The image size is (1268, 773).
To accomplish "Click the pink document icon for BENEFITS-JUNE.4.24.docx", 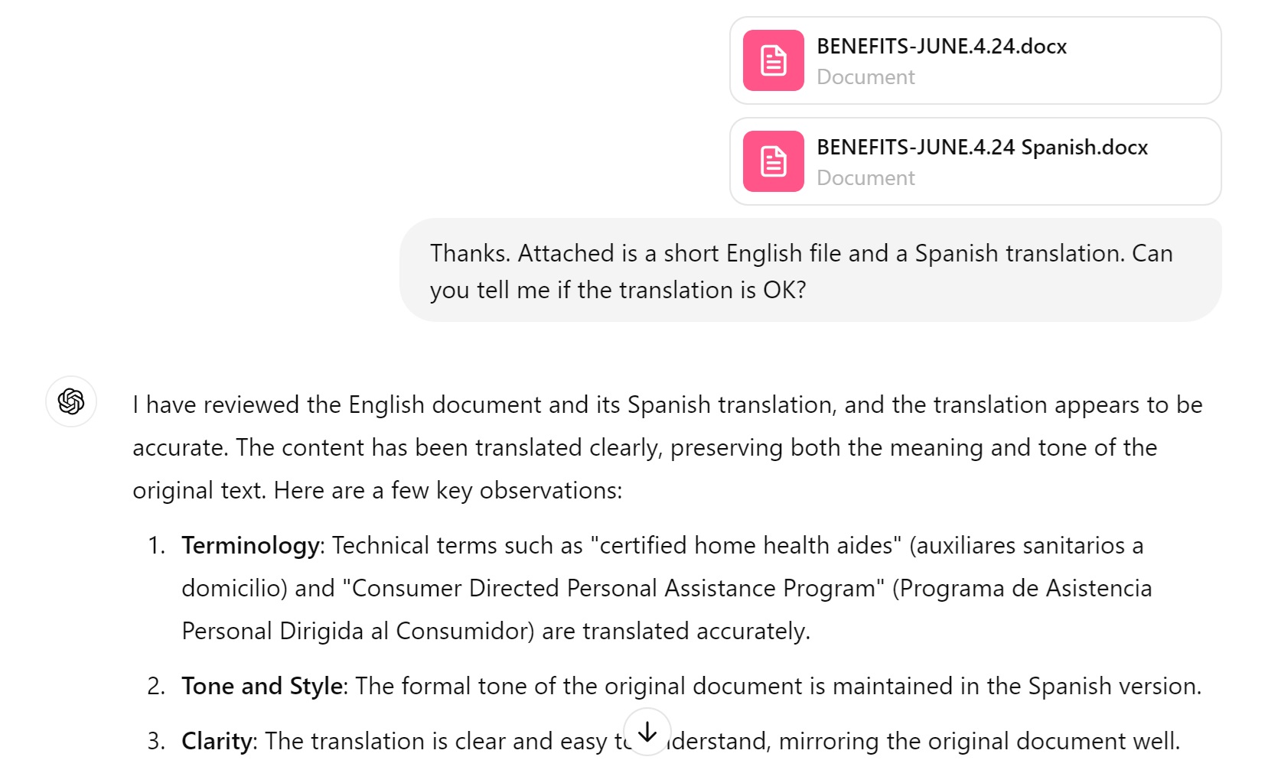I will click(773, 60).
